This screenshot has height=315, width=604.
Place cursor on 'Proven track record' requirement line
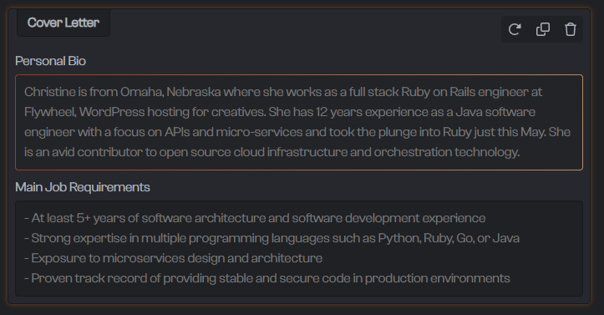(267, 278)
